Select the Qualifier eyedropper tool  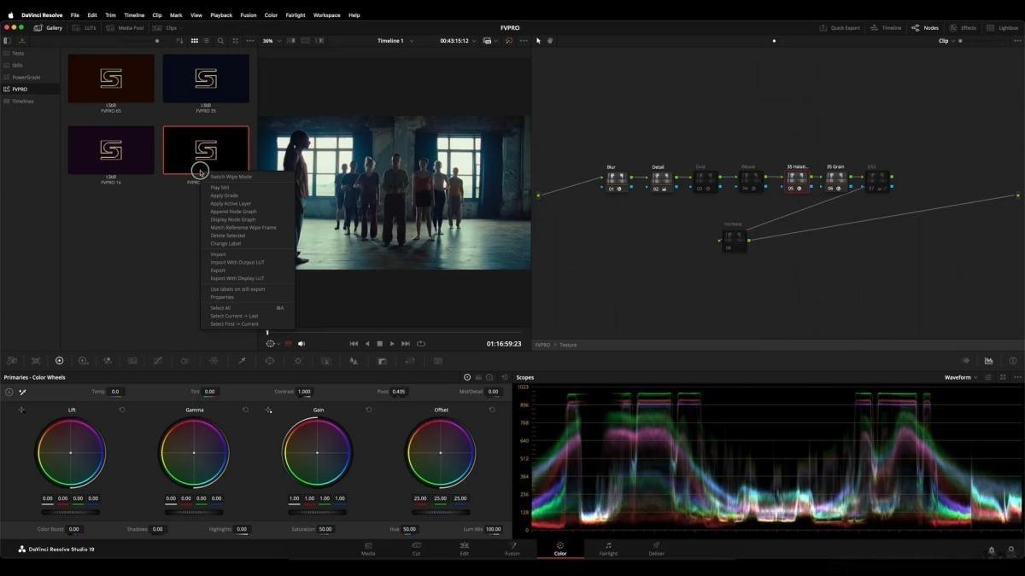click(x=242, y=361)
